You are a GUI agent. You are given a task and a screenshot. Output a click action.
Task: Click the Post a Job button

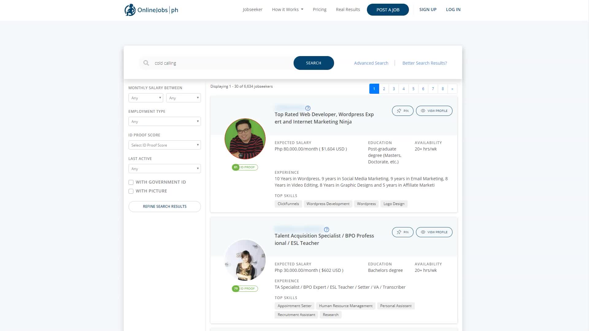click(388, 10)
